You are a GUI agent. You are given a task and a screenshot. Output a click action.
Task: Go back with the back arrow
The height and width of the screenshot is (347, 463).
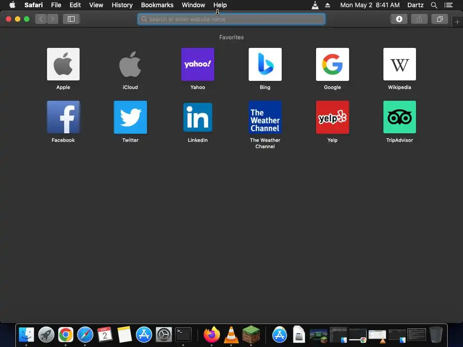tap(41, 19)
